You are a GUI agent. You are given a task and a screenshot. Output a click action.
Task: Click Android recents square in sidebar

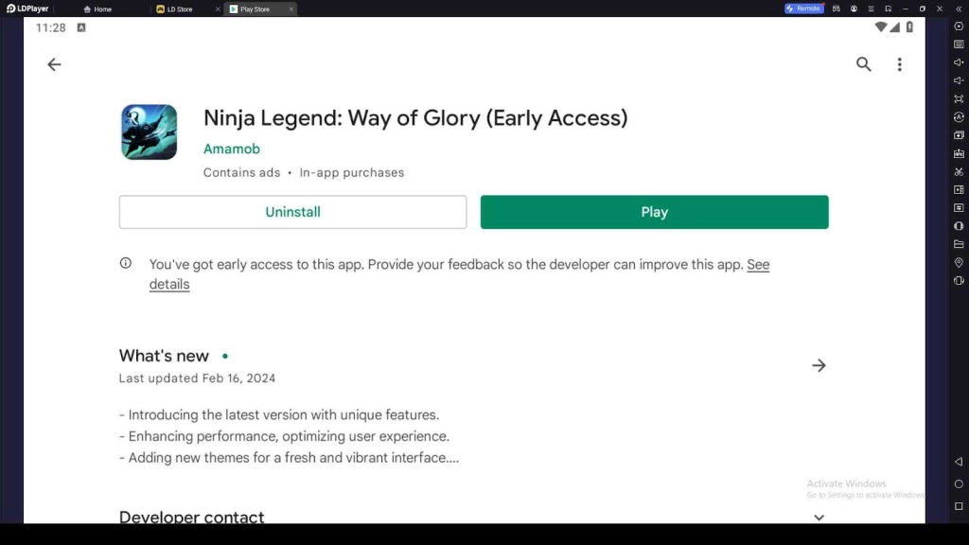tap(959, 506)
